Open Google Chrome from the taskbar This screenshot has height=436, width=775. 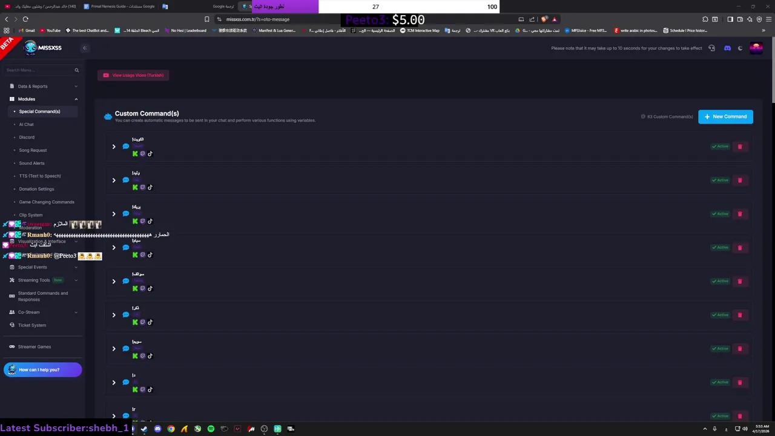pyautogui.click(x=171, y=429)
